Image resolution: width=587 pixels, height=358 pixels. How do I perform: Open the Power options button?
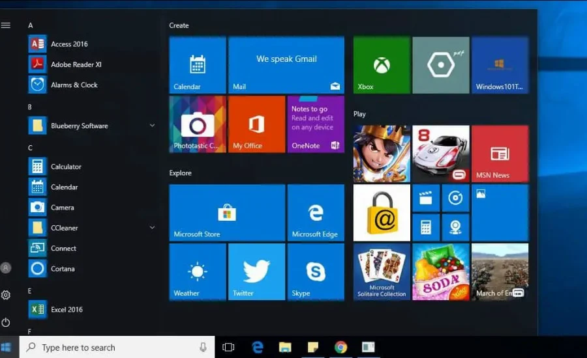click(6, 322)
